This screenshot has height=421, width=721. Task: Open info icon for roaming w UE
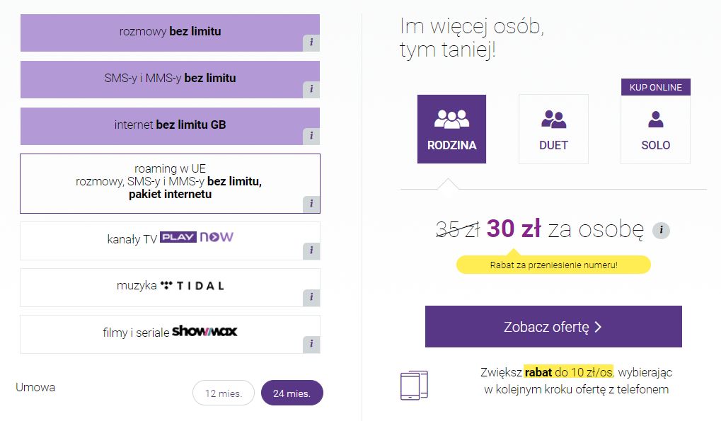click(x=311, y=204)
